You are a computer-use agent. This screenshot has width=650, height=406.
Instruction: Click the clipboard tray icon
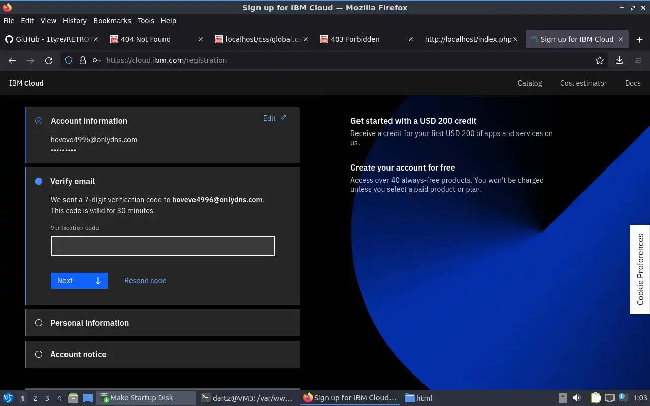pos(596,398)
